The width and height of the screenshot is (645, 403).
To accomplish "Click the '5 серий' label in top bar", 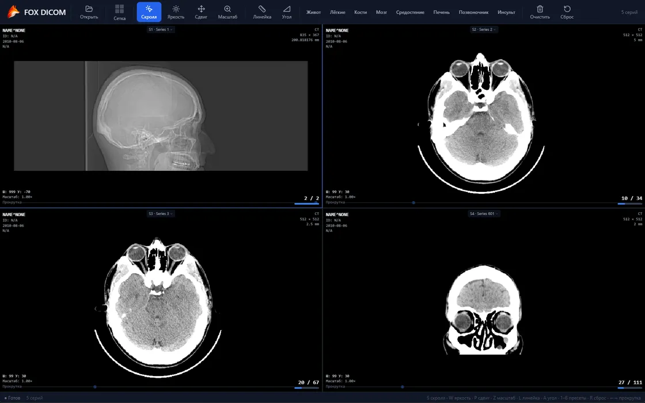I will pos(629,12).
